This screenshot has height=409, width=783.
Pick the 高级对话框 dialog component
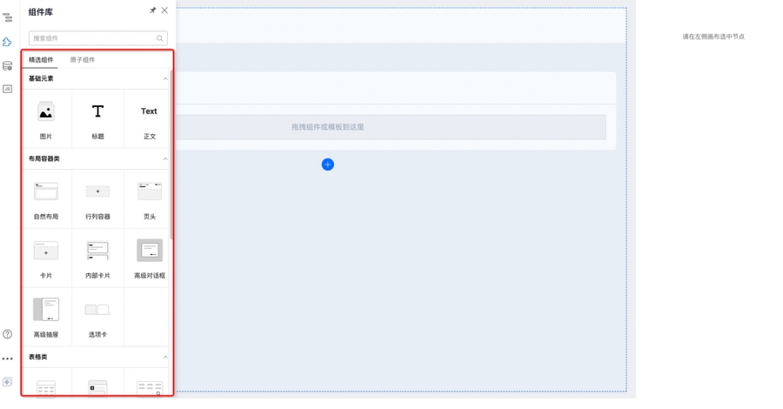click(x=149, y=258)
